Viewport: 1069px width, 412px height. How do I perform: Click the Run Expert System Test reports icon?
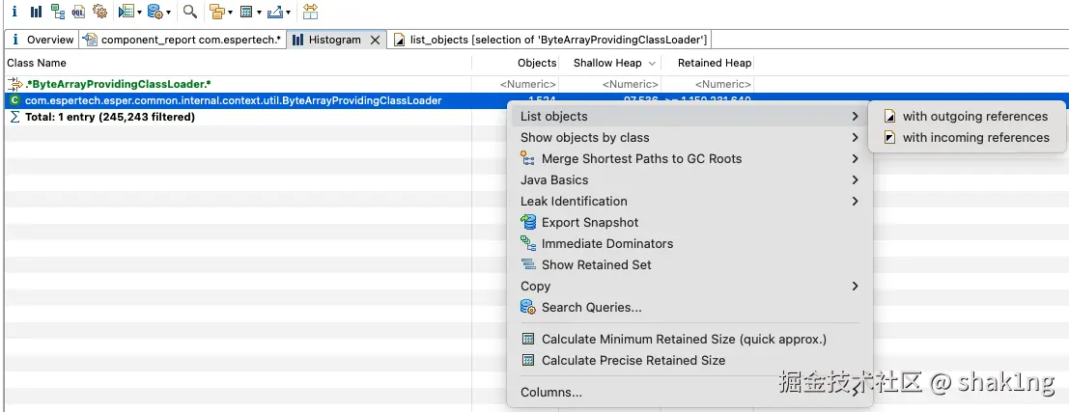pos(126,12)
